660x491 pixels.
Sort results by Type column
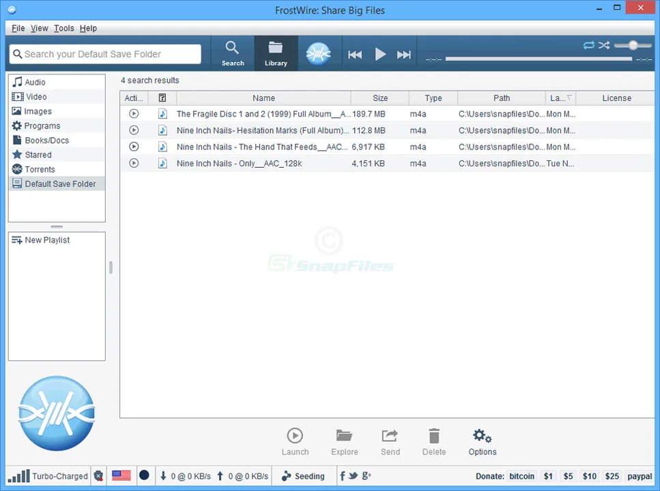click(x=433, y=98)
